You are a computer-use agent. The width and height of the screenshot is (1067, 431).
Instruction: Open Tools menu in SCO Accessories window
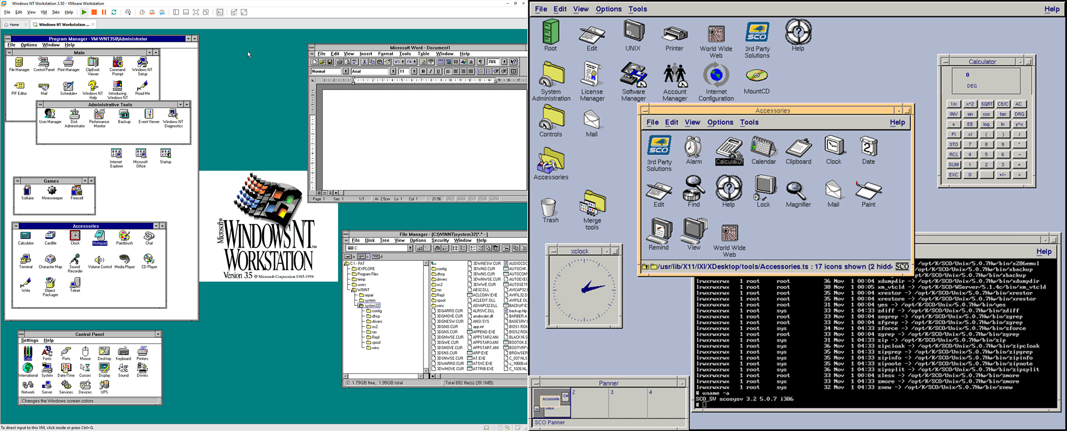tap(749, 122)
